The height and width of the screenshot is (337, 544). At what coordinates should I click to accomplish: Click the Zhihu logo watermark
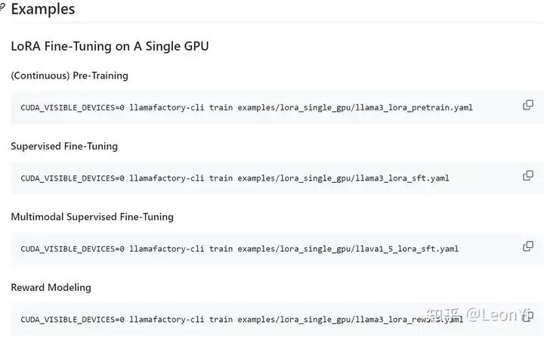click(443, 314)
